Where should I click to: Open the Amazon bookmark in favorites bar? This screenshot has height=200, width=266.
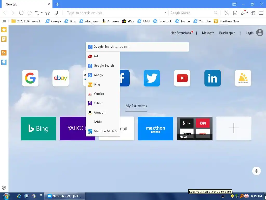(110, 21)
